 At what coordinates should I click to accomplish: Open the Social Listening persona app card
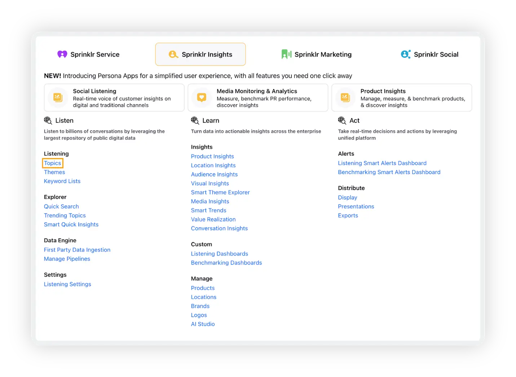[x=114, y=98]
